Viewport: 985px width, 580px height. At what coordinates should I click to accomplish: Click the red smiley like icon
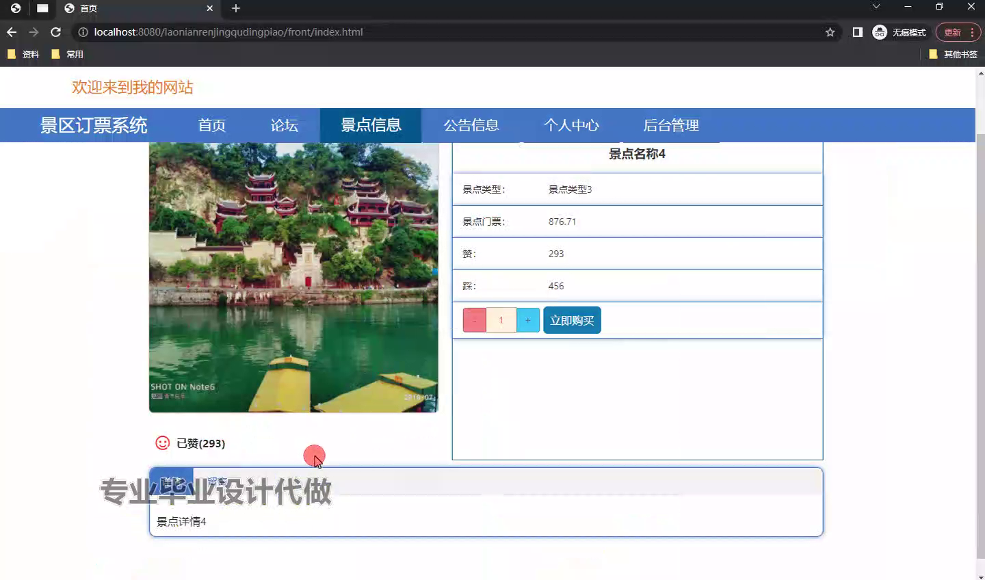[162, 443]
